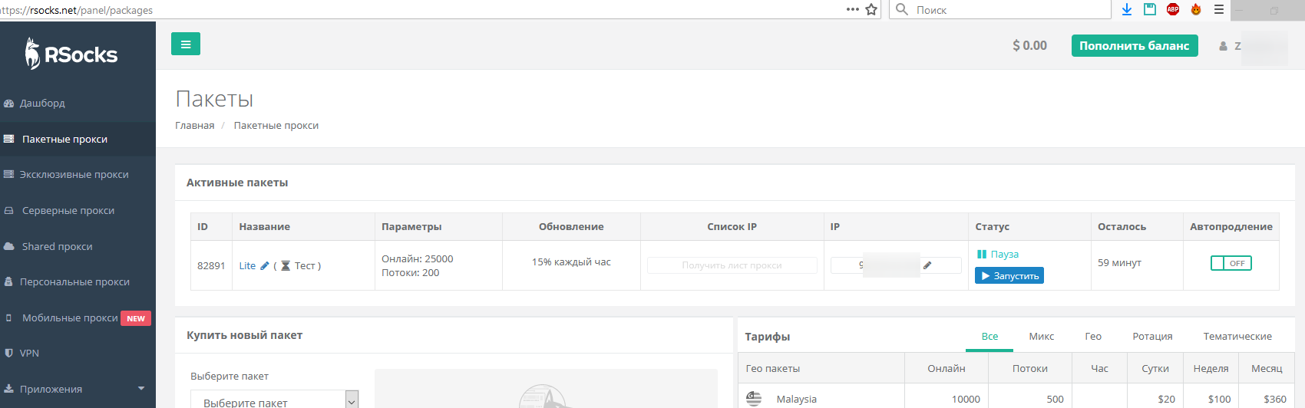
Task: Click the edit pencil in IP field
Action: (927, 265)
